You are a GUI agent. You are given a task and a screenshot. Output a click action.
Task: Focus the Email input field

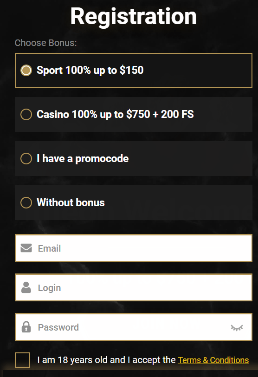(134, 248)
